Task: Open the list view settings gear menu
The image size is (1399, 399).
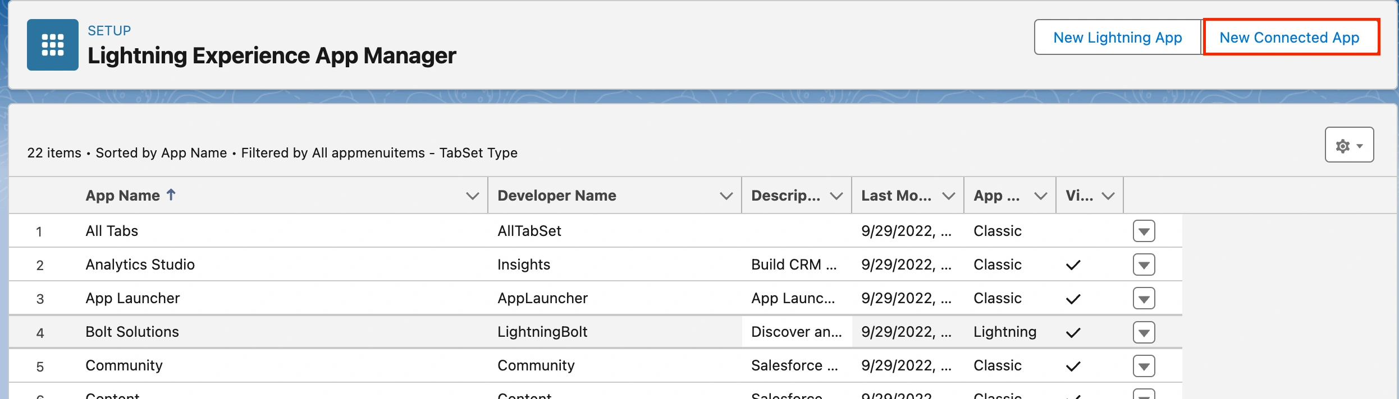Action: [1349, 145]
